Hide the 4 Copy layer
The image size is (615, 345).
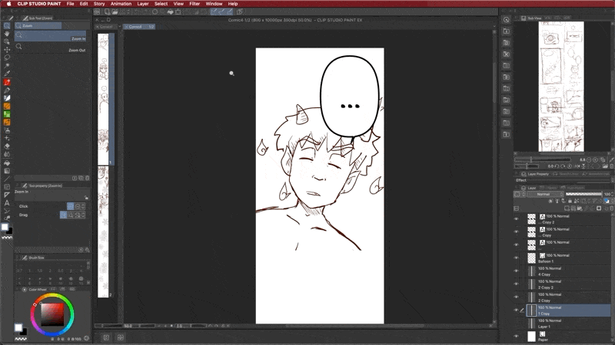click(x=516, y=271)
